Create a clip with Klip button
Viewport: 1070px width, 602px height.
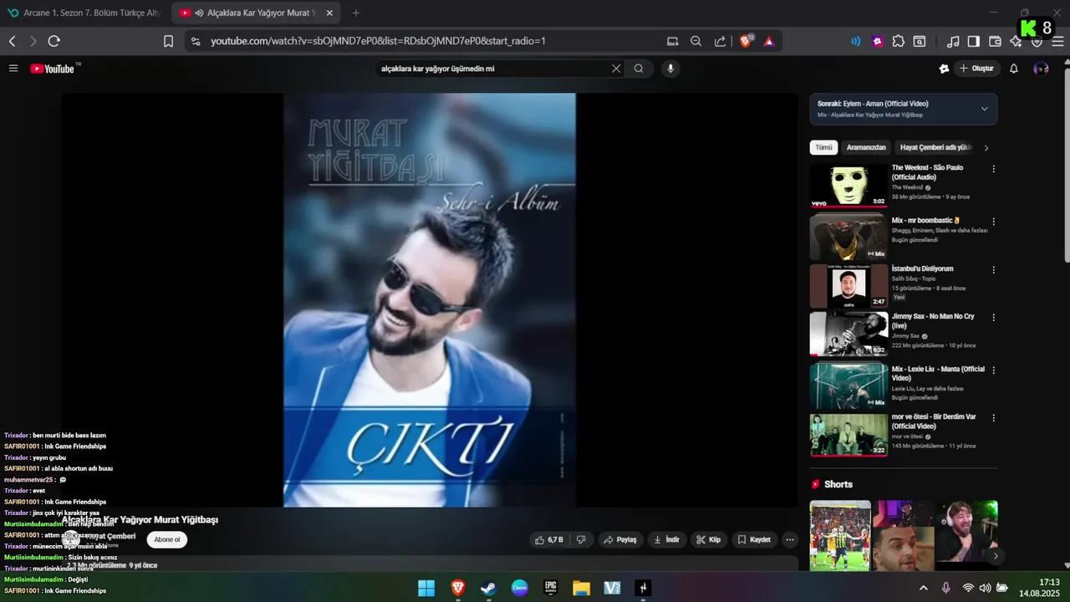(x=709, y=539)
